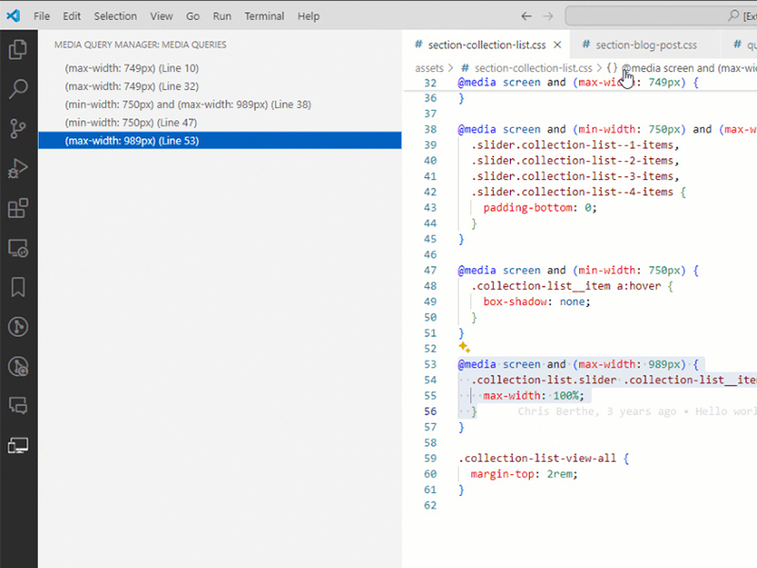Image resolution: width=757 pixels, height=568 pixels.
Task: Click line number 47 in gutter
Action: point(430,271)
